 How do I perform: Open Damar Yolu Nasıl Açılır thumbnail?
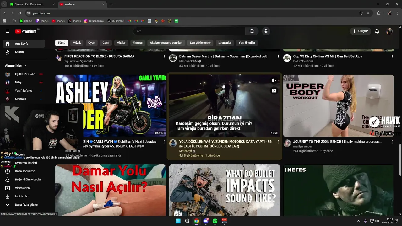point(111,190)
